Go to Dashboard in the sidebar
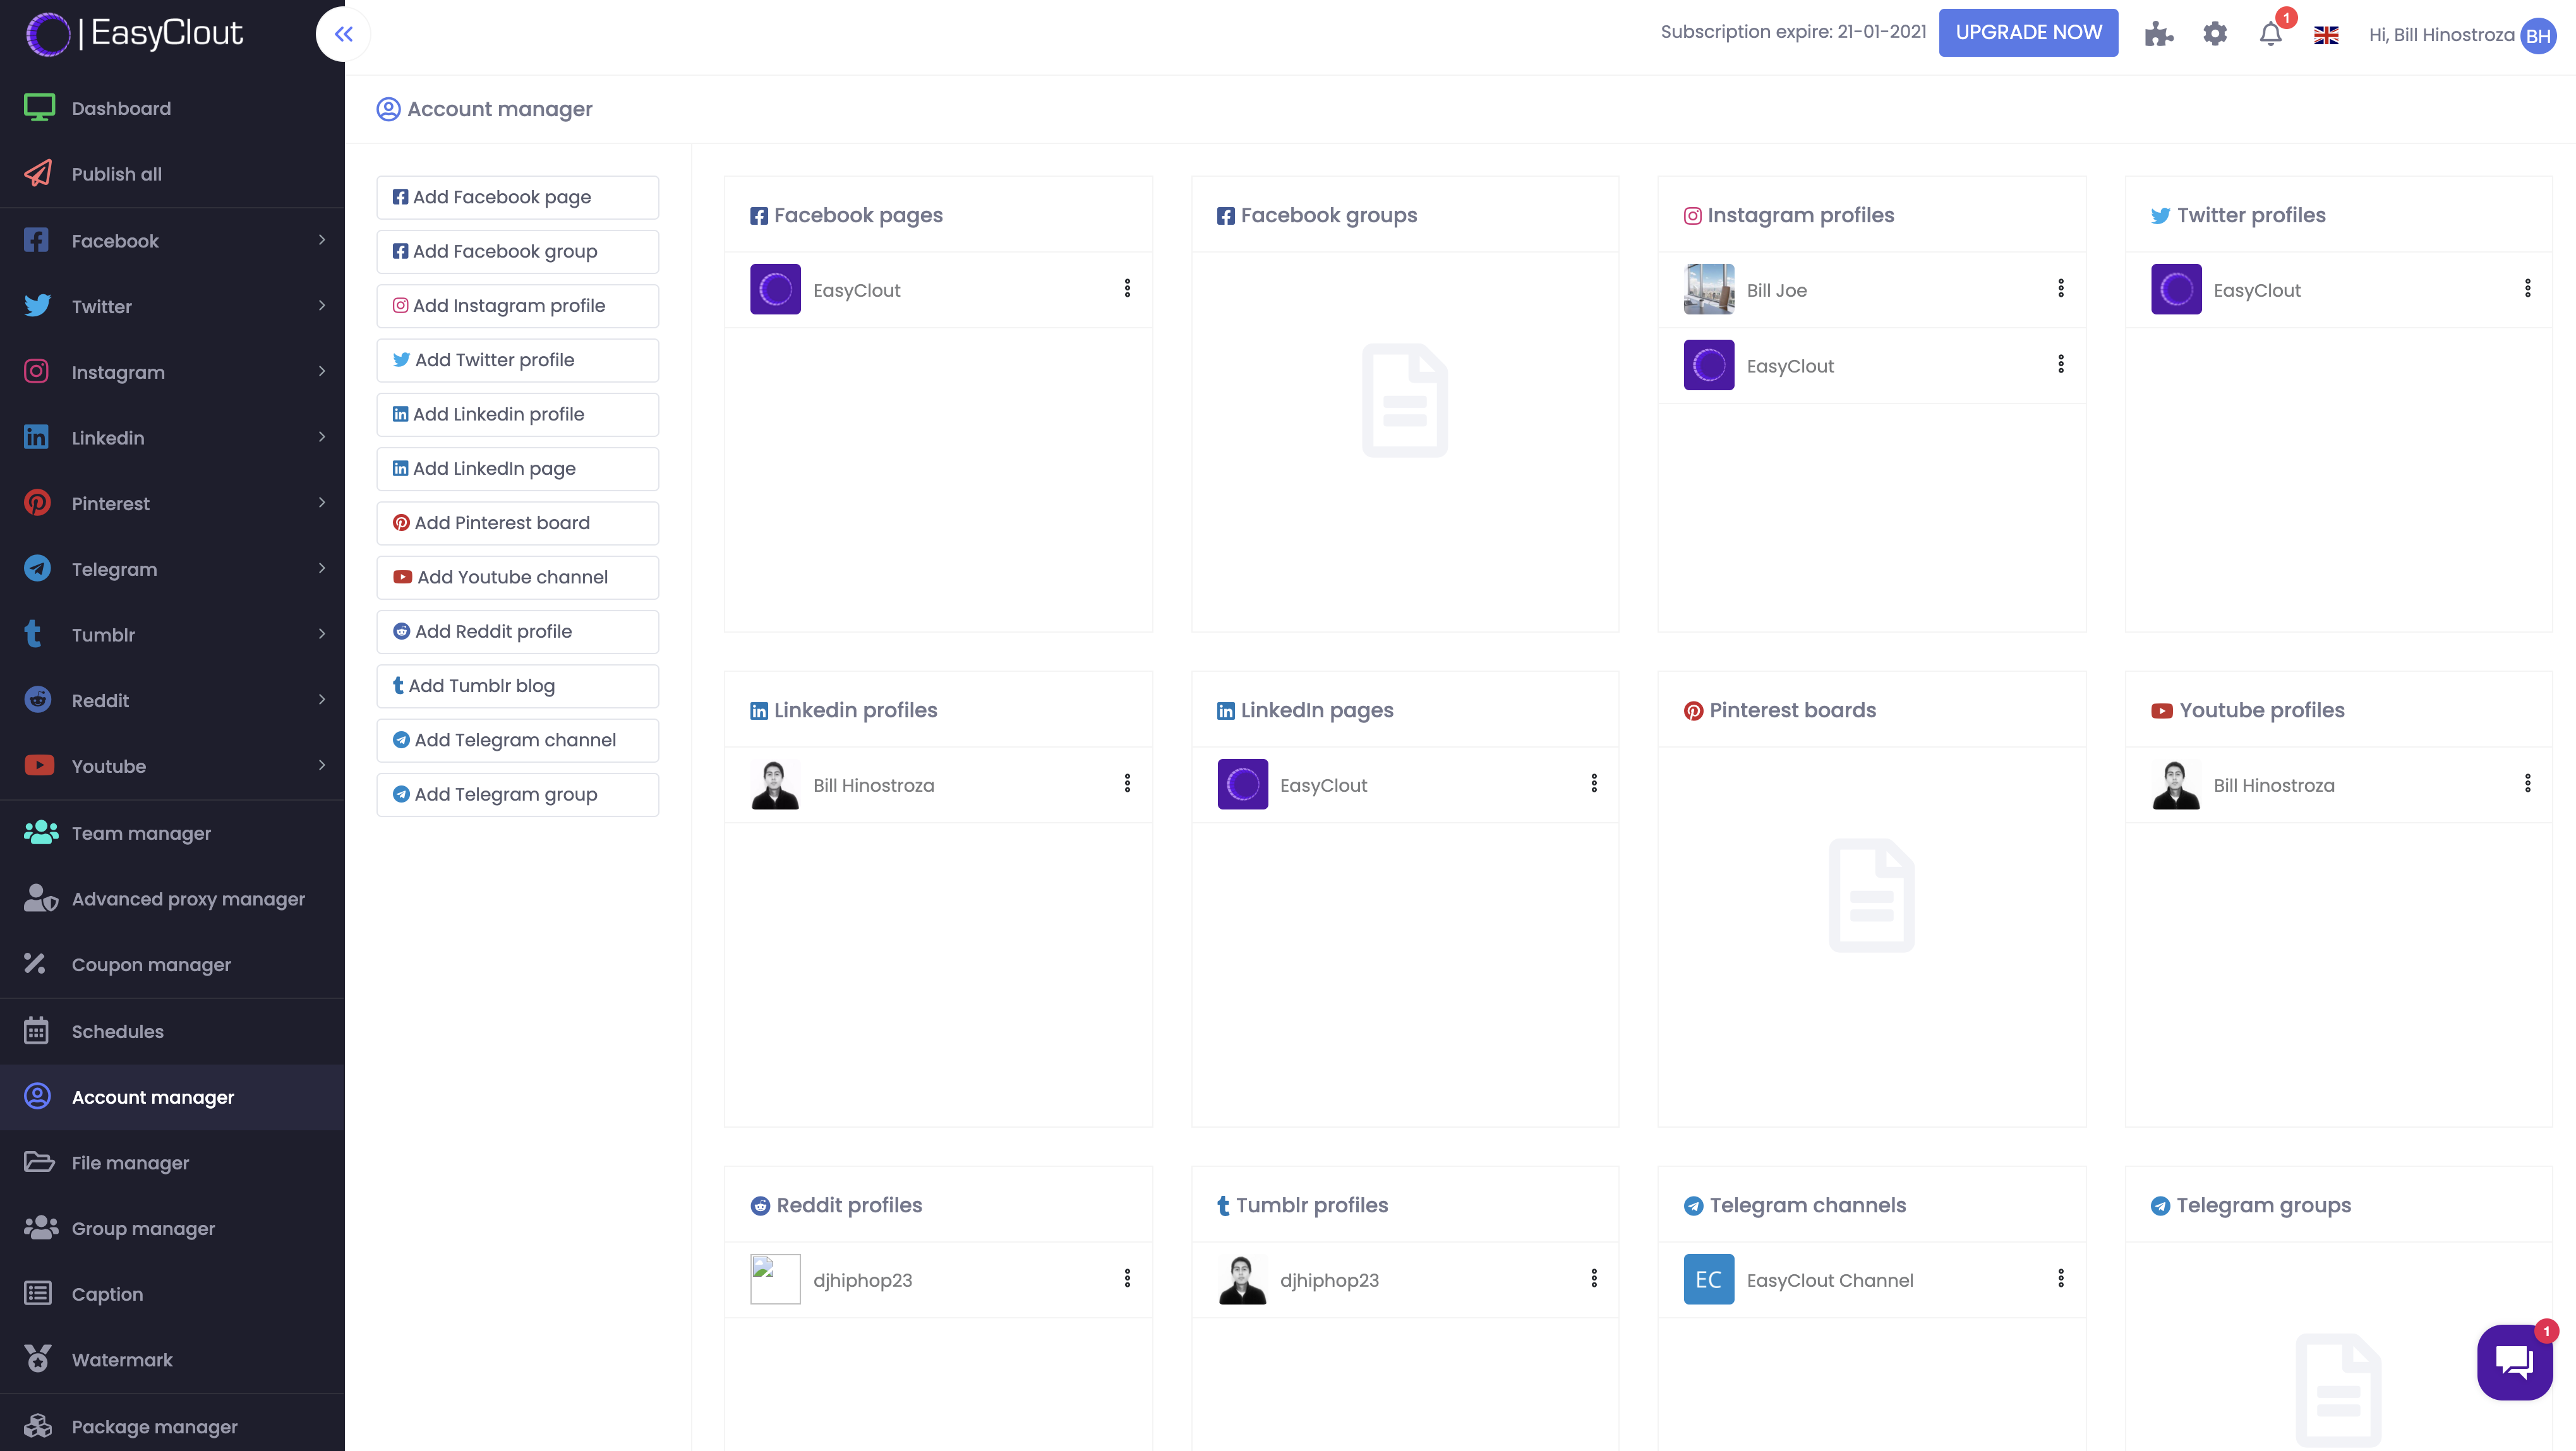The image size is (2576, 1451). point(172,108)
